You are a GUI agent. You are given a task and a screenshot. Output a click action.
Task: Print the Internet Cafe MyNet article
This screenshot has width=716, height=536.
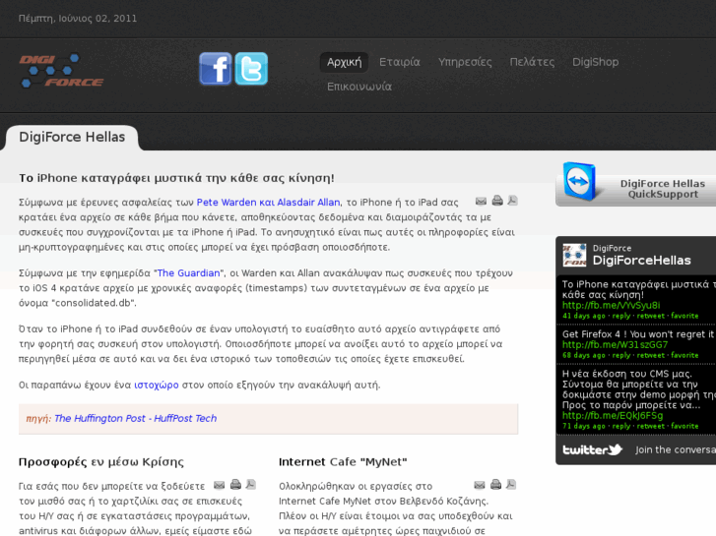pos(496,484)
